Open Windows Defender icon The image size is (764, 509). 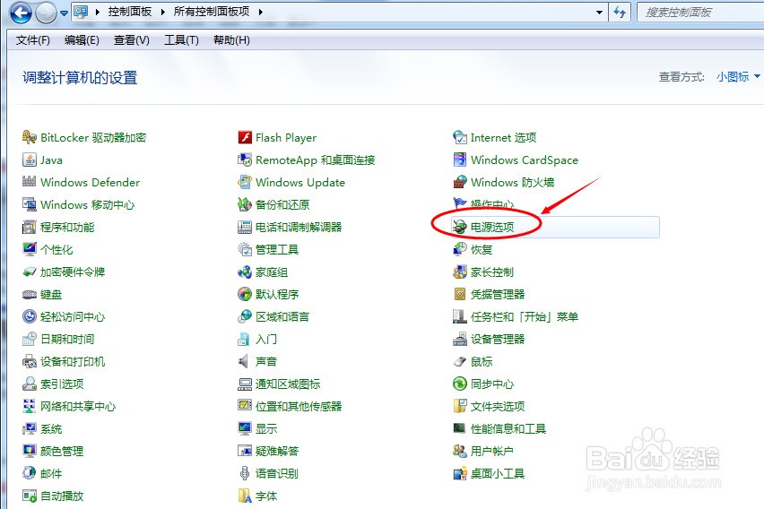30,182
